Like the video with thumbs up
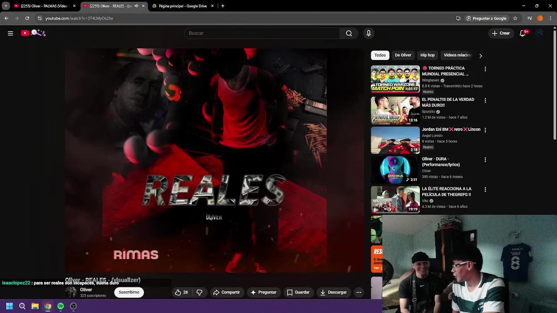Image resolution: width=557 pixels, height=313 pixels. coord(181,293)
